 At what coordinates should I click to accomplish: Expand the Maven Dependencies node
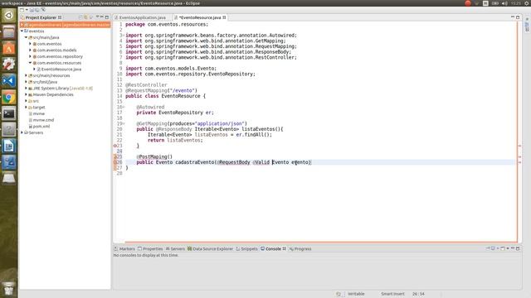(x=26, y=94)
